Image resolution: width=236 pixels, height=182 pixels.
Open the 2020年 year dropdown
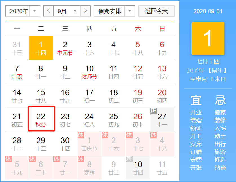(23, 11)
